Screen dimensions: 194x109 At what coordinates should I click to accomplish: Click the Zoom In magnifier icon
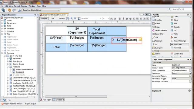pyautogui.click(x=72, y=18)
